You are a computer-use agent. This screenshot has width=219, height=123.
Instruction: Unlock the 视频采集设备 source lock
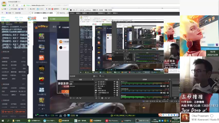point(117,90)
